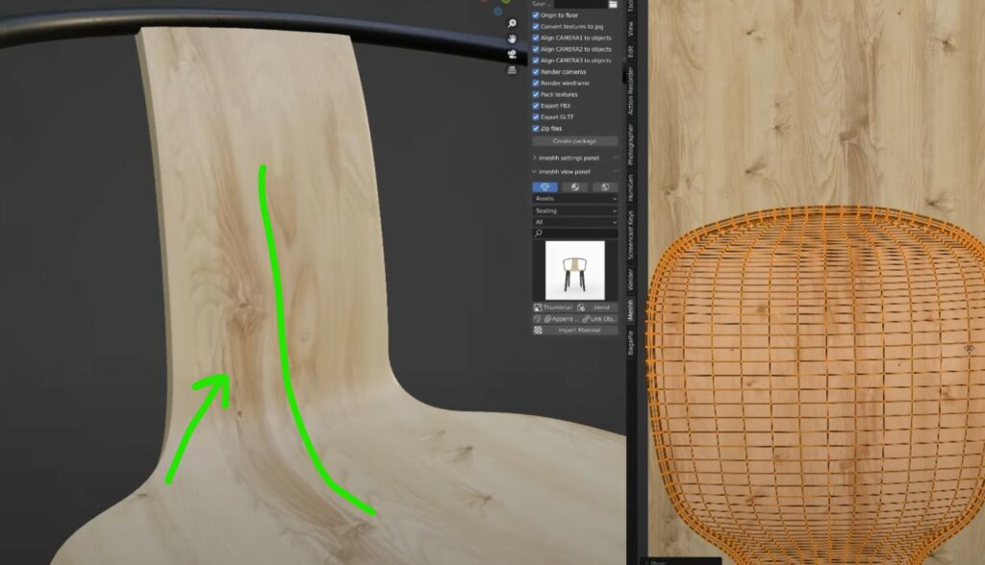This screenshot has width=985, height=565.
Task: Click the zoom magnifier viewport icon
Action: tap(512, 23)
